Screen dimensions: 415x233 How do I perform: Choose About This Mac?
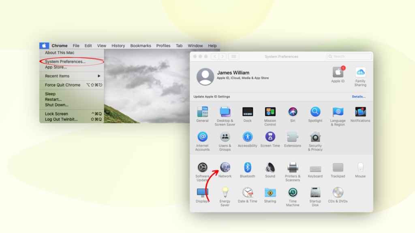click(72, 53)
